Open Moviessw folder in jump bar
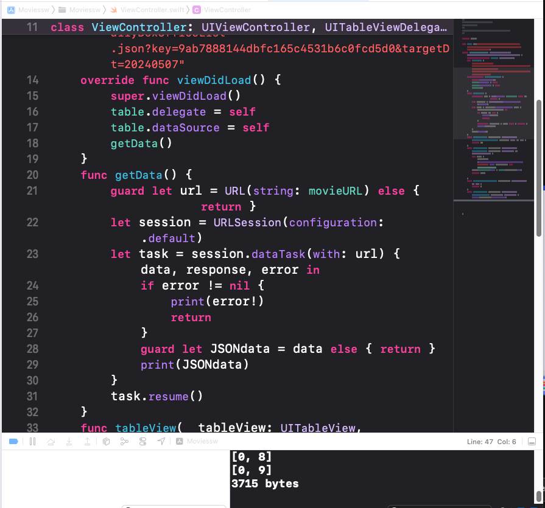 click(x=80, y=10)
